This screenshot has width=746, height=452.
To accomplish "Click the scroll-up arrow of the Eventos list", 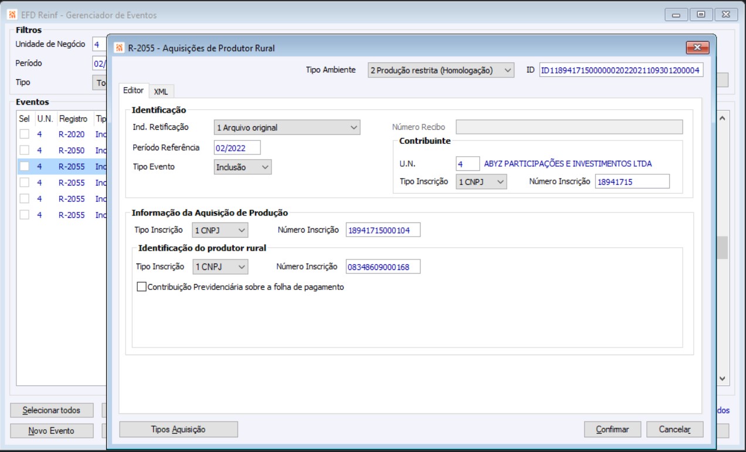I will 722,119.
